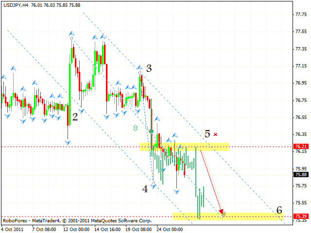The height and width of the screenshot is (233, 311).
Task: Select the down fractal below wave 4 low
Action: (153, 186)
